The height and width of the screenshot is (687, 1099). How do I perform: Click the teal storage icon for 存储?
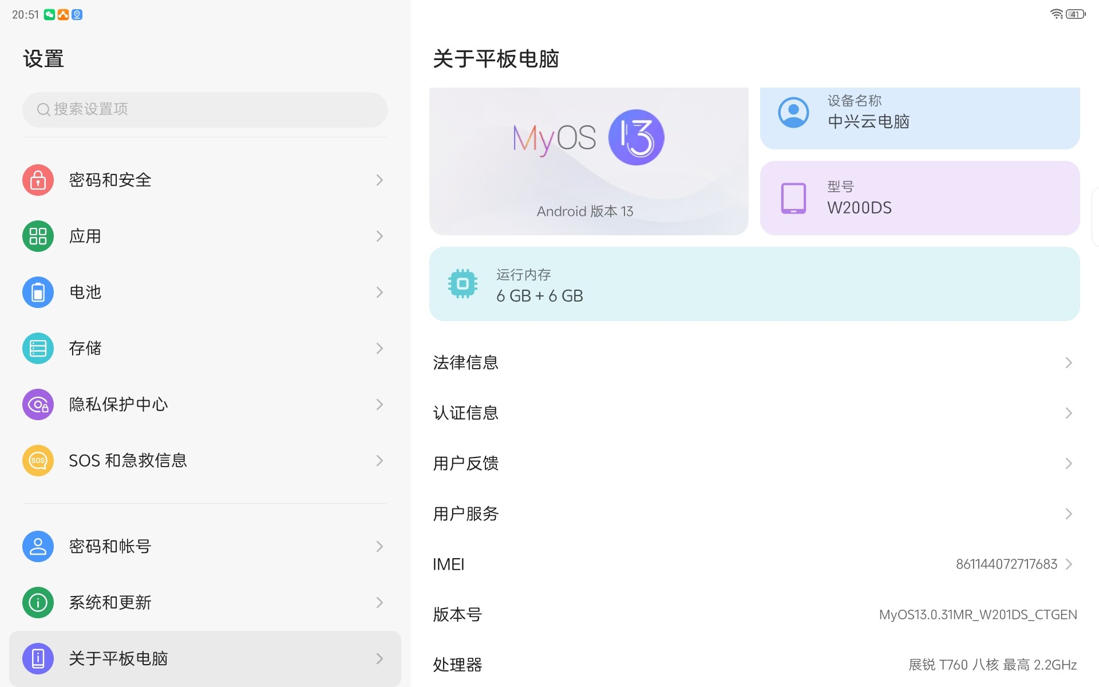coord(38,349)
